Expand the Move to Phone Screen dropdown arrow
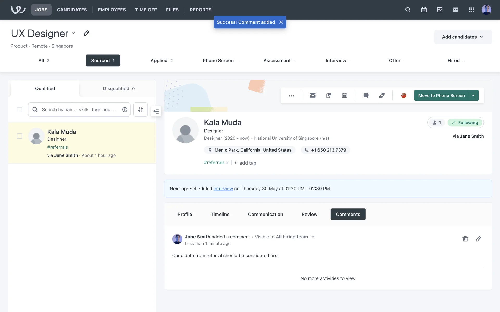The image size is (500, 312). tap(473, 95)
